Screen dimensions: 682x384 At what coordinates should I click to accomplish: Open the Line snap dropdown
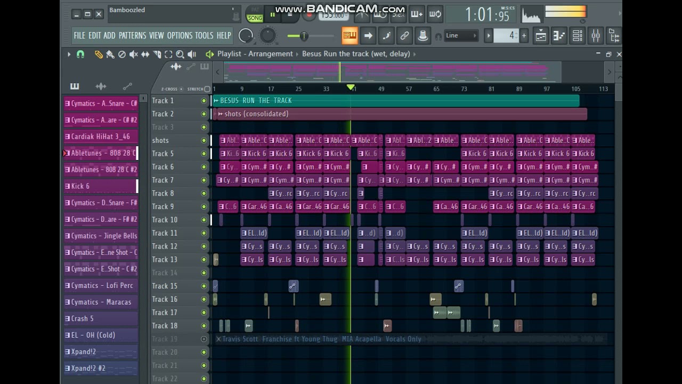pyautogui.click(x=461, y=36)
